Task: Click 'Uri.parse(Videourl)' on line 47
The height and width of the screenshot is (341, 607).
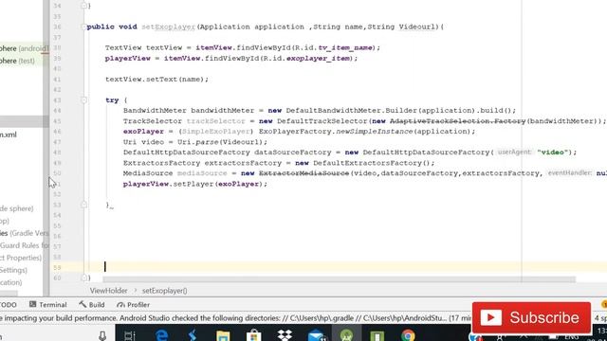Action: click(220, 142)
